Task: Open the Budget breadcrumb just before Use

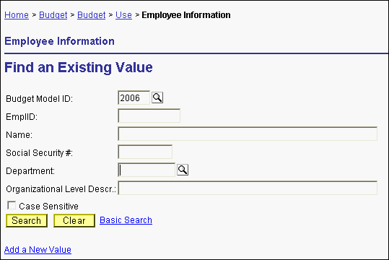Action: 91,15
